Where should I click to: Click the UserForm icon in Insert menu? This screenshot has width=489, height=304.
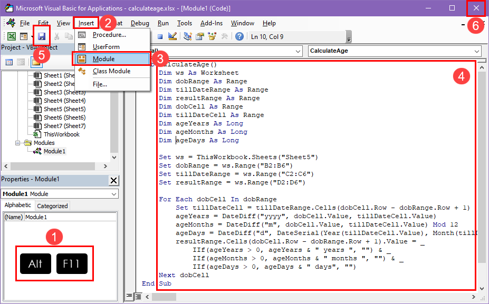coord(82,47)
